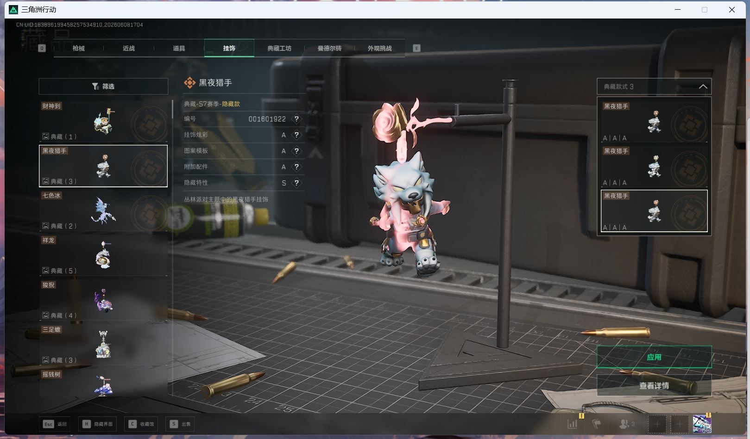The width and height of the screenshot is (750, 439).
Task: Toggle 隐藏界面 hide interface button
Action: point(98,424)
